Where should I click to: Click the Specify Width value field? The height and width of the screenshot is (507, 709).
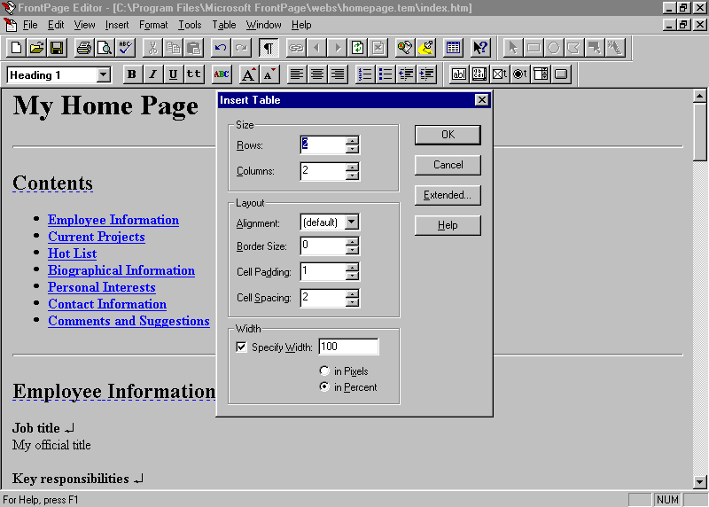click(348, 347)
